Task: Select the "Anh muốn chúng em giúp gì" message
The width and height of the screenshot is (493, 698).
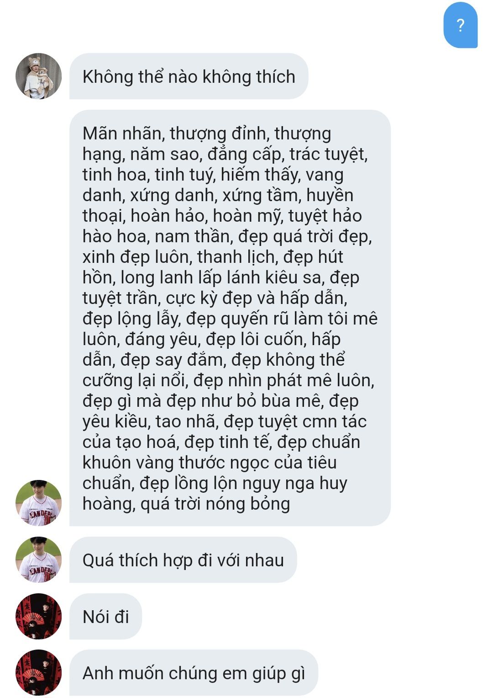Action: pyautogui.click(x=194, y=673)
